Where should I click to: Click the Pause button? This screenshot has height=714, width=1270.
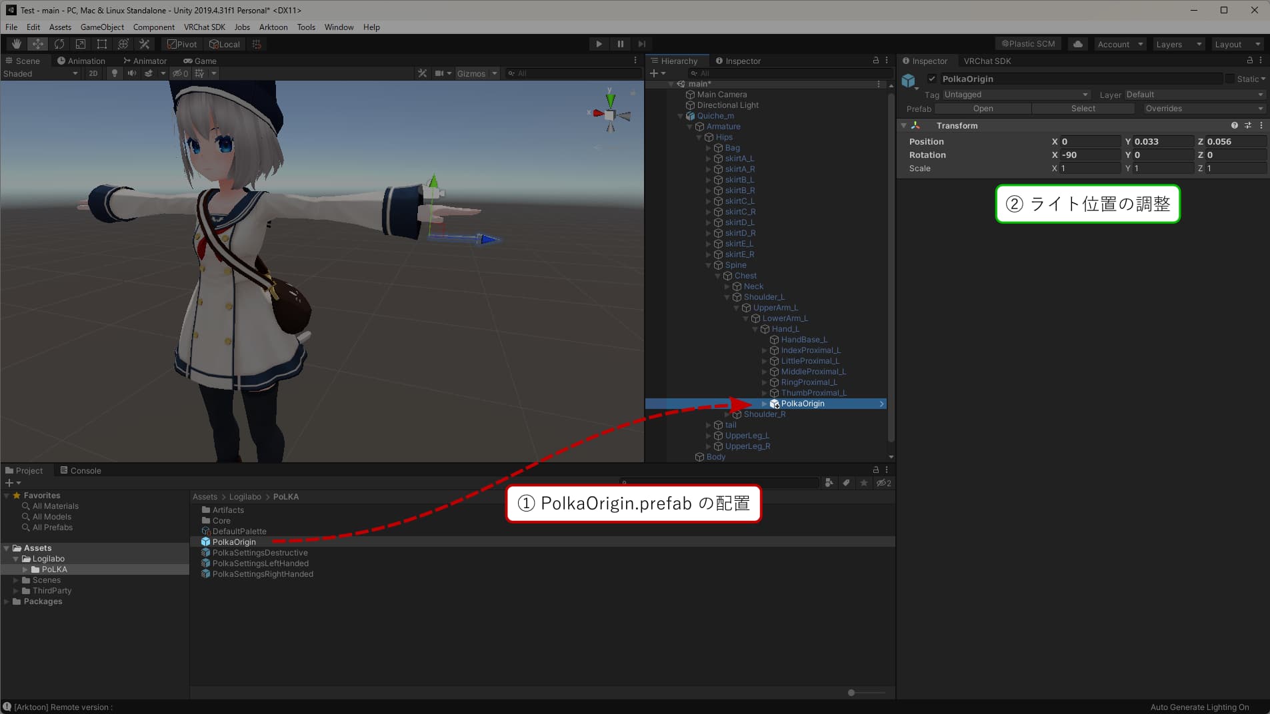point(620,44)
